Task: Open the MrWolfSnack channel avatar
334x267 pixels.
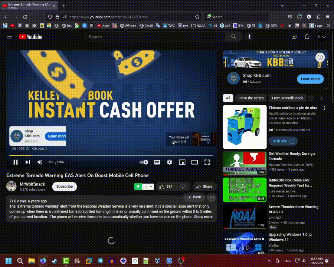Action: click(x=12, y=186)
